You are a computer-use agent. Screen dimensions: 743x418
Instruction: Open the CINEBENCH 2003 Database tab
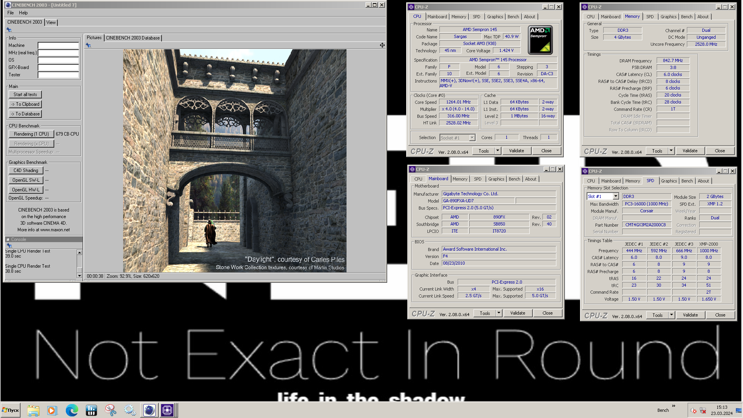click(133, 38)
